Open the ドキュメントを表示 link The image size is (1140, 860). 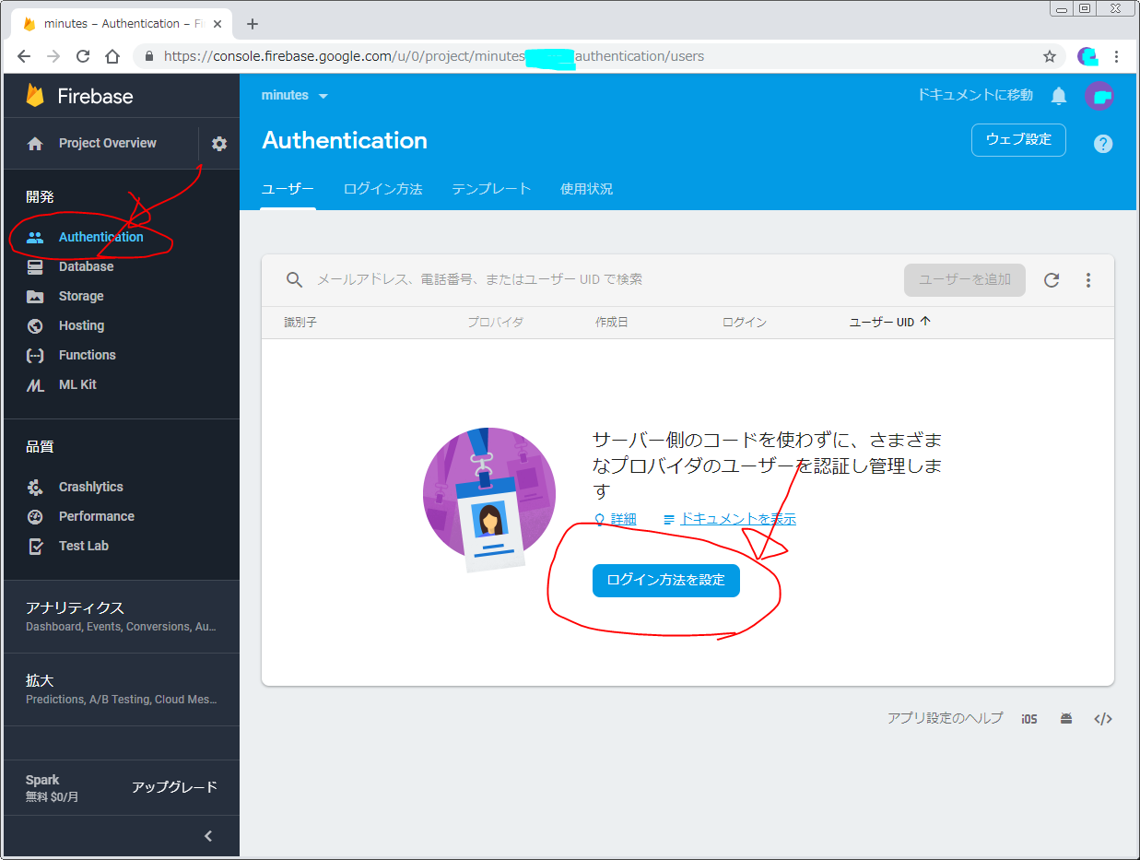(x=737, y=519)
